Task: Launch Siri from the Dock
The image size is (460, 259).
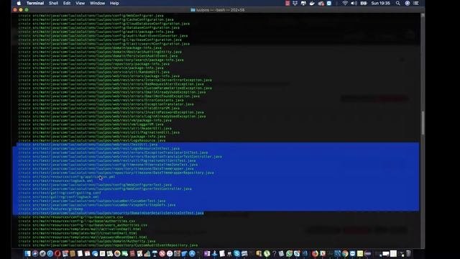Action: [35, 253]
